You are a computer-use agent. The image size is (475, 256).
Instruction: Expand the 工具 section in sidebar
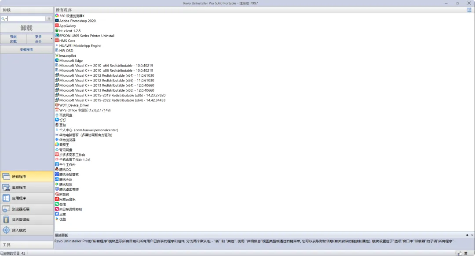pos(26,245)
